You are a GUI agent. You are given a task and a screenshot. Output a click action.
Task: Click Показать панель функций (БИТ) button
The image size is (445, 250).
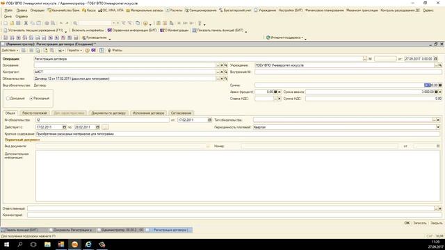click(218, 31)
